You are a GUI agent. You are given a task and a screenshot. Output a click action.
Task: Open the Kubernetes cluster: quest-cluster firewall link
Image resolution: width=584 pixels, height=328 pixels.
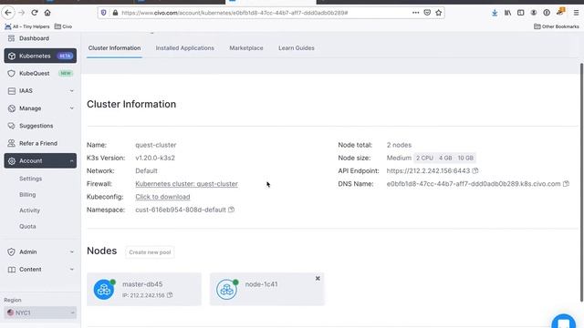[186, 184]
